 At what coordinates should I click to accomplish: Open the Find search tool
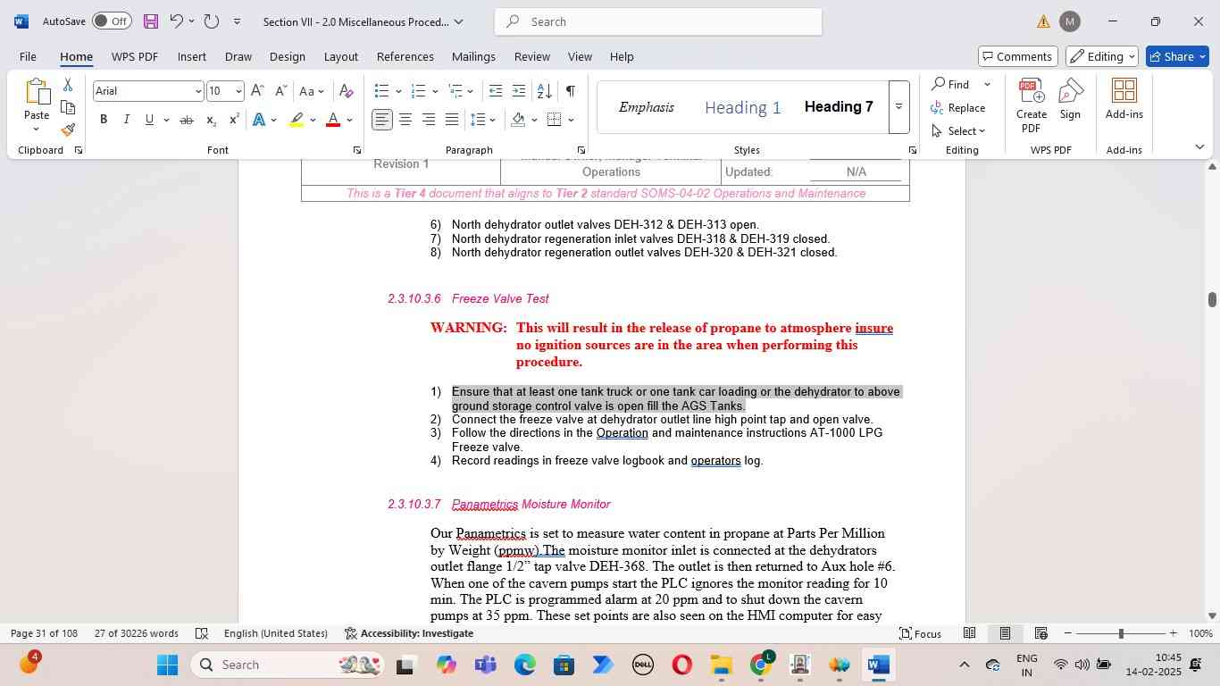click(x=950, y=84)
